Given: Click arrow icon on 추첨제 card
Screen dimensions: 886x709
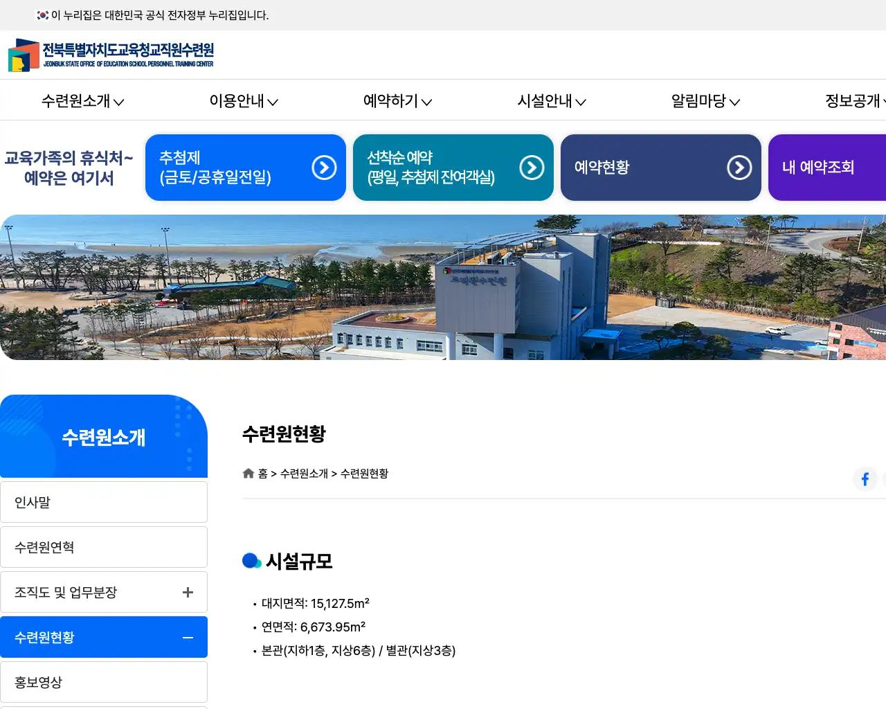Looking at the screenshot, I should 324,168.
